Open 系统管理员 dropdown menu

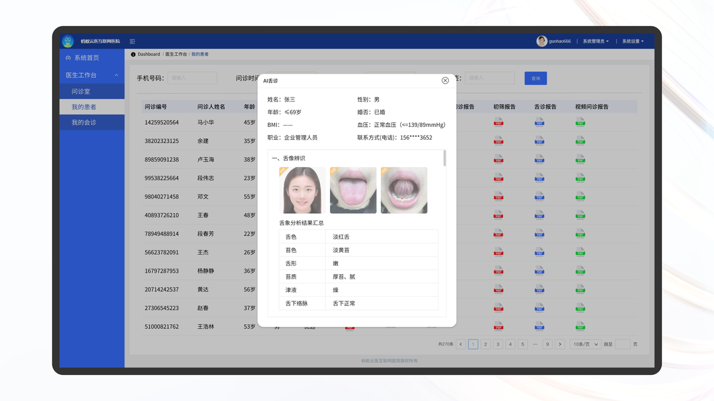point(596,41)
